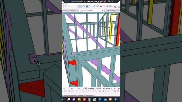Image resolution: width=182 pixels, height=102 pixels.
Task: Click the greyed green OK checkmark icon
Action: [x=111, y=91]
